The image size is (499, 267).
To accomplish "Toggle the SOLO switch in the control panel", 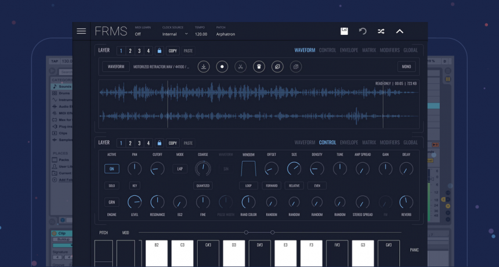I will 112,186.
